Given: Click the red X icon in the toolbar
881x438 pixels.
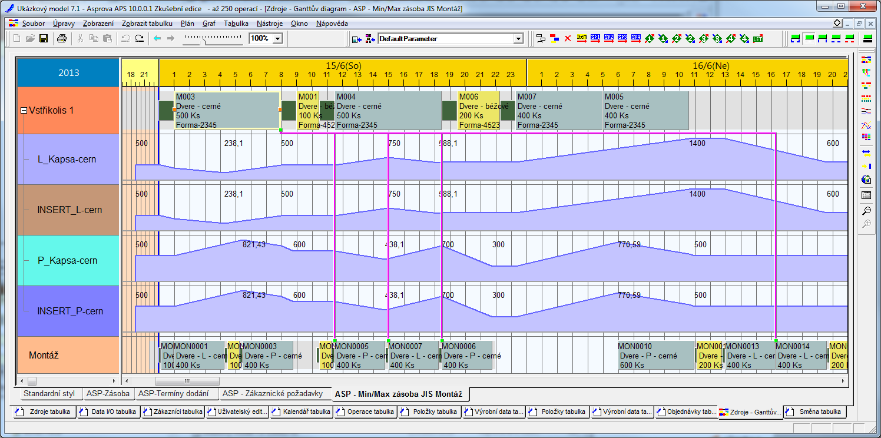Looking at the screenshot, I should (x=568, y=38).
